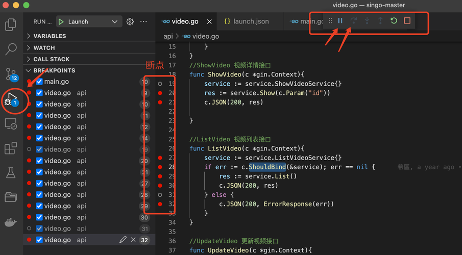462x255 pixels.
Task: Stop the debug session
Action: pos(407,20)
